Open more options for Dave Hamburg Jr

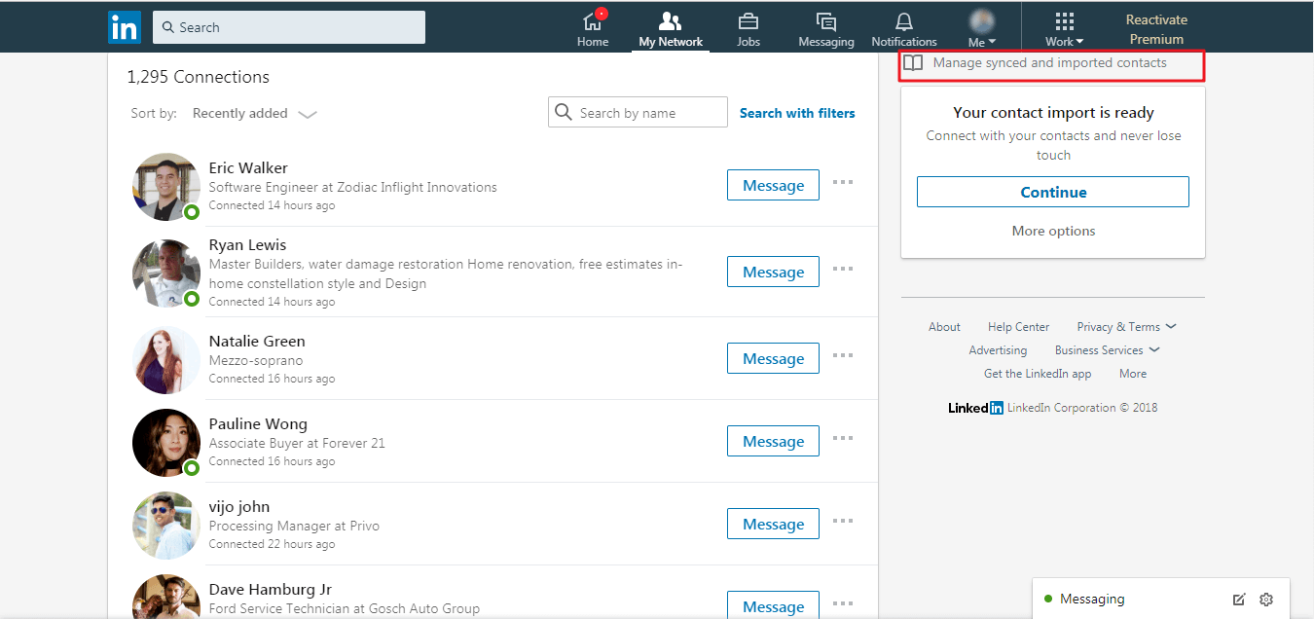843,603
